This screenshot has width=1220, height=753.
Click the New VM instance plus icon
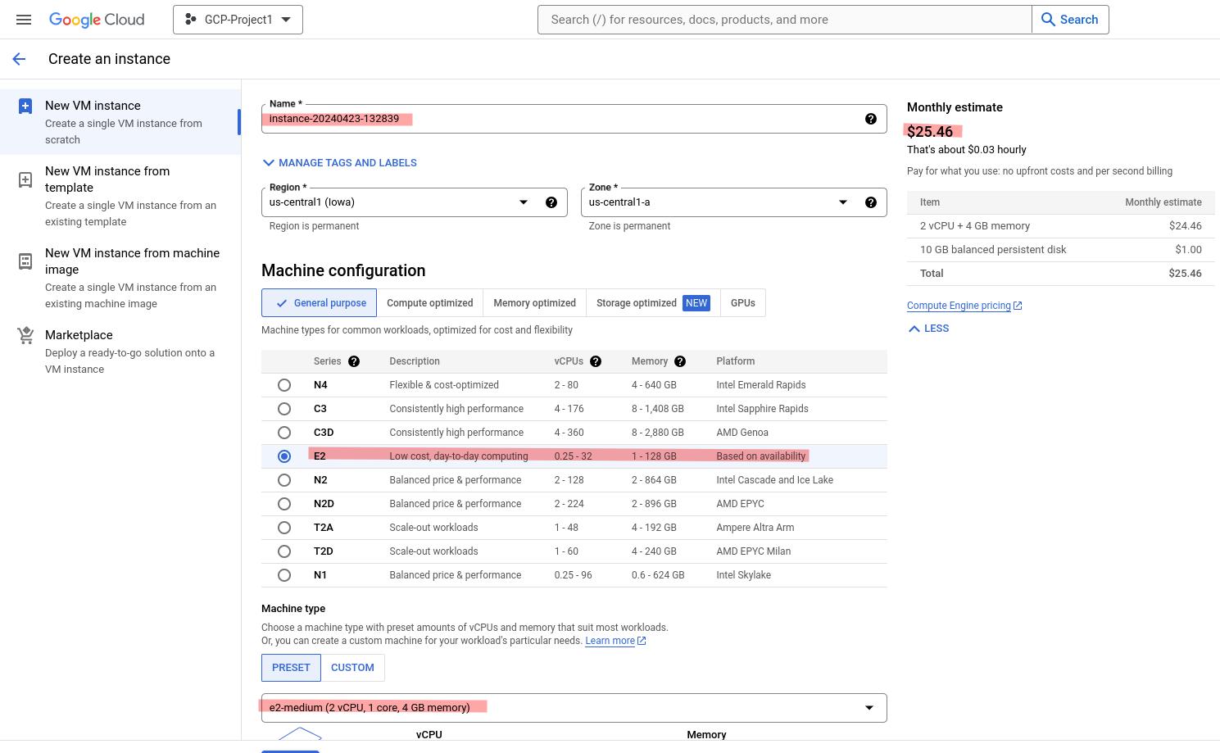pos(25,106)
